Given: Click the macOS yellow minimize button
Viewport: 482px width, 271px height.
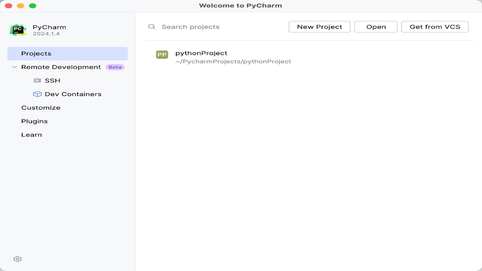Looking at the screenshot, I should pos(20,6).
